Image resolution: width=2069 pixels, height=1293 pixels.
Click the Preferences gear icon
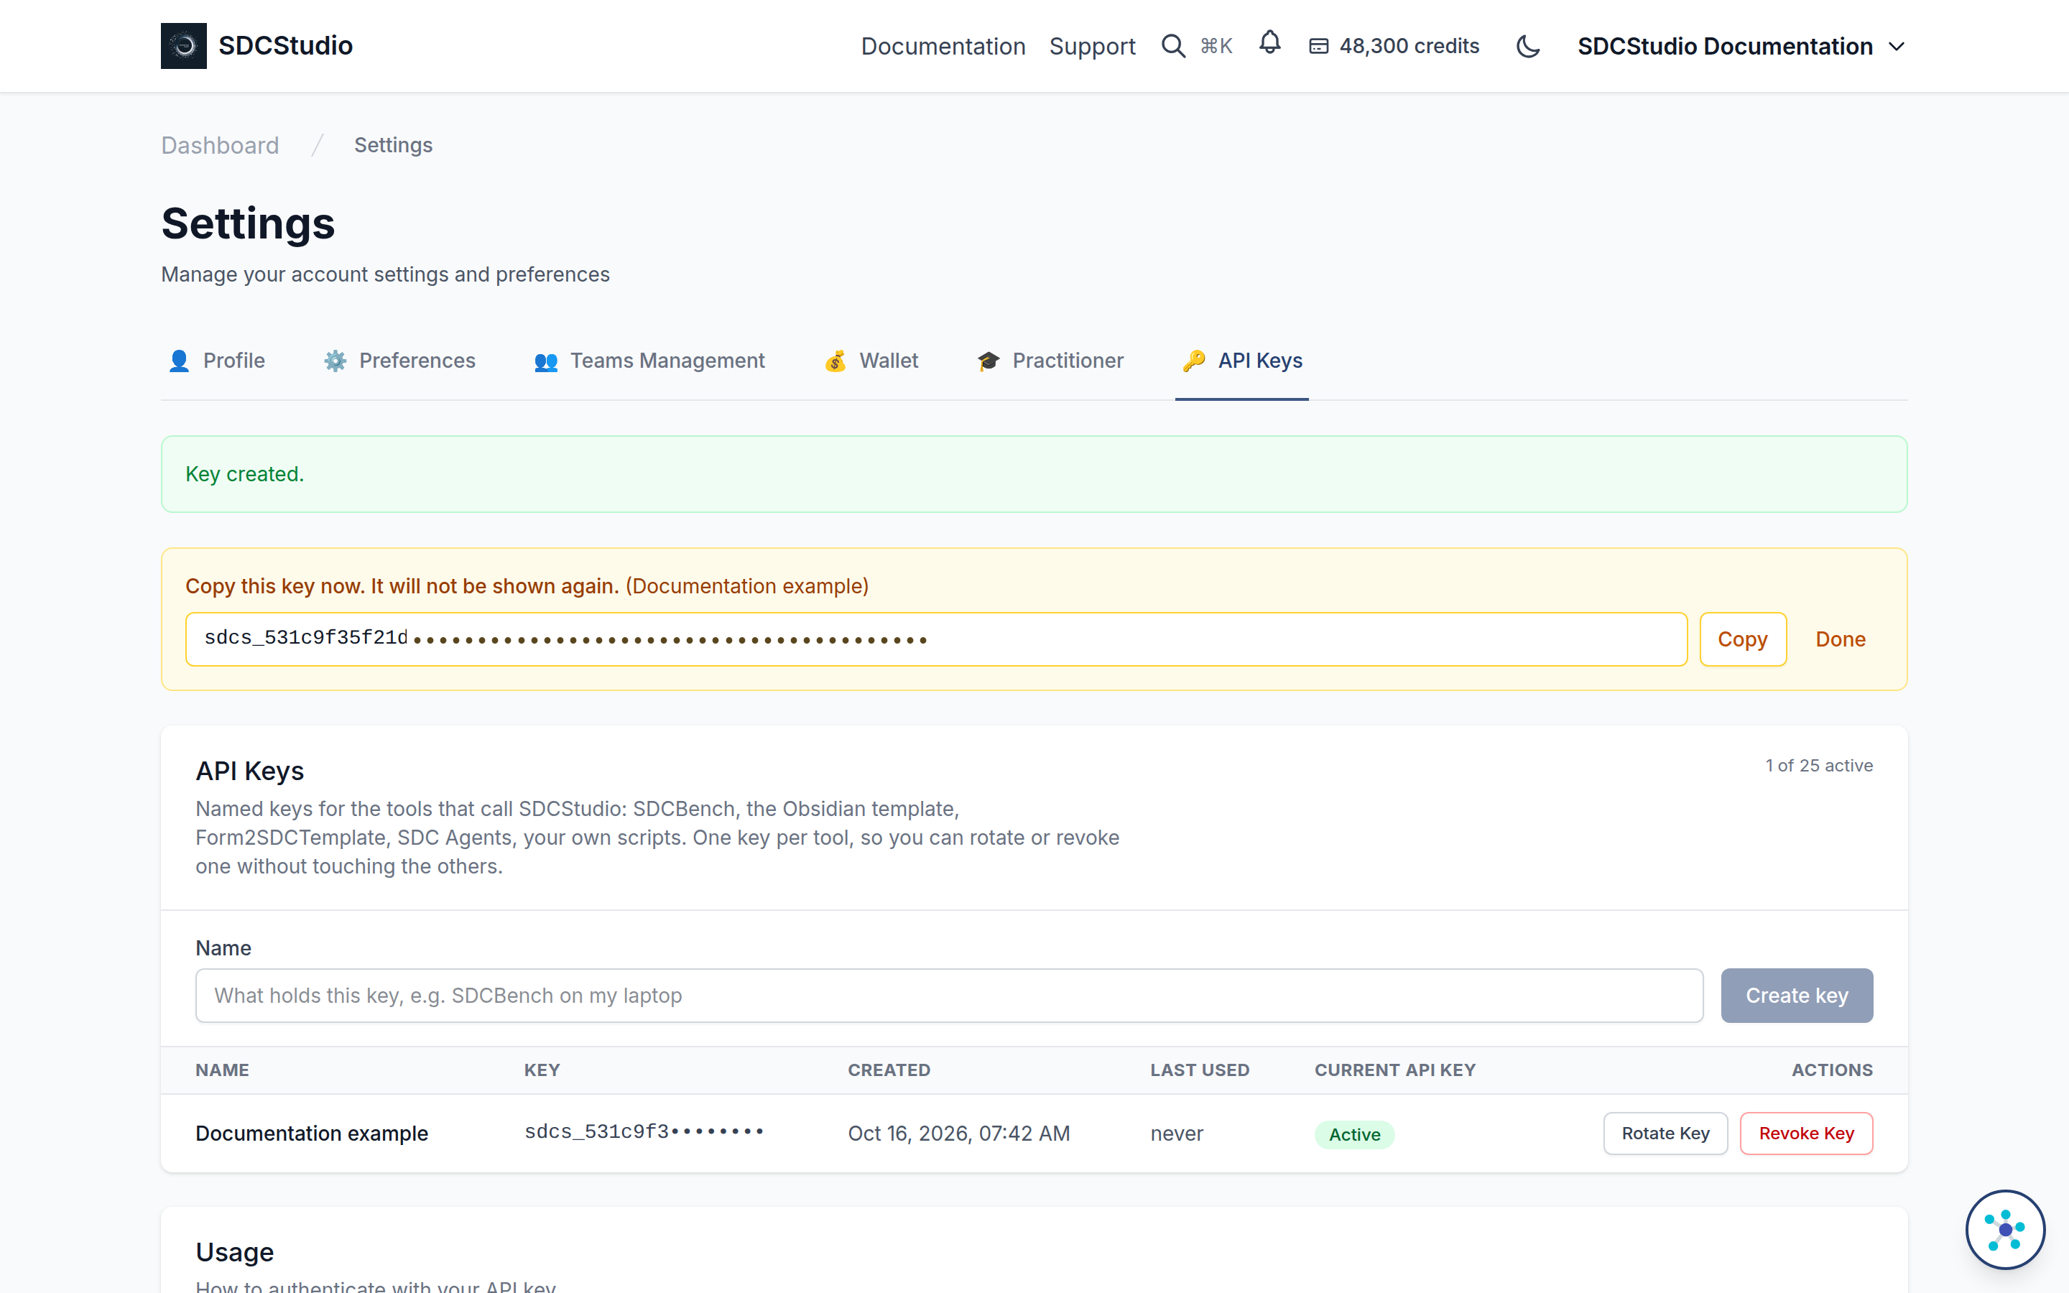(x=335, y=361)
